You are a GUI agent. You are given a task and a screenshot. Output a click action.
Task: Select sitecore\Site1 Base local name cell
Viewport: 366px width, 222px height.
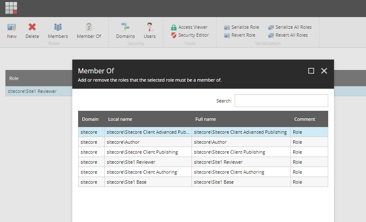coord(148,182)
